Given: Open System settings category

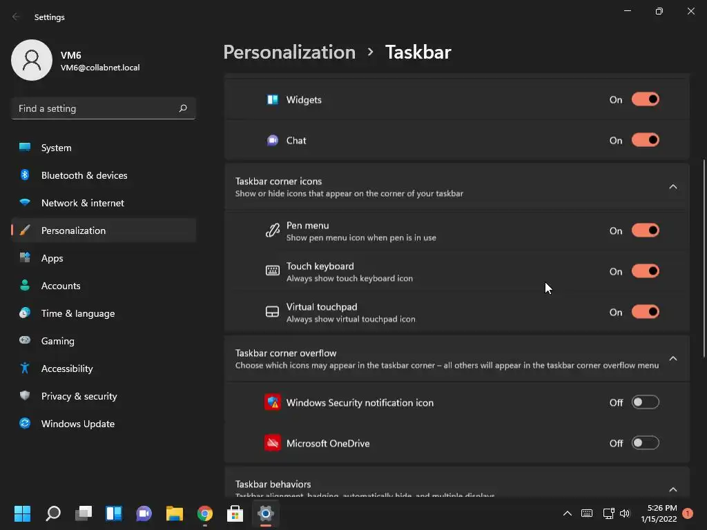Looking at the screenshot, I should (x=104, y=148).
